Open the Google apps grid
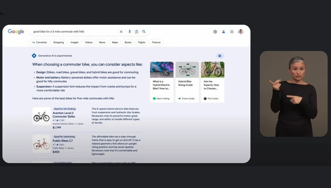331x188 pixels. coord(232,32)
